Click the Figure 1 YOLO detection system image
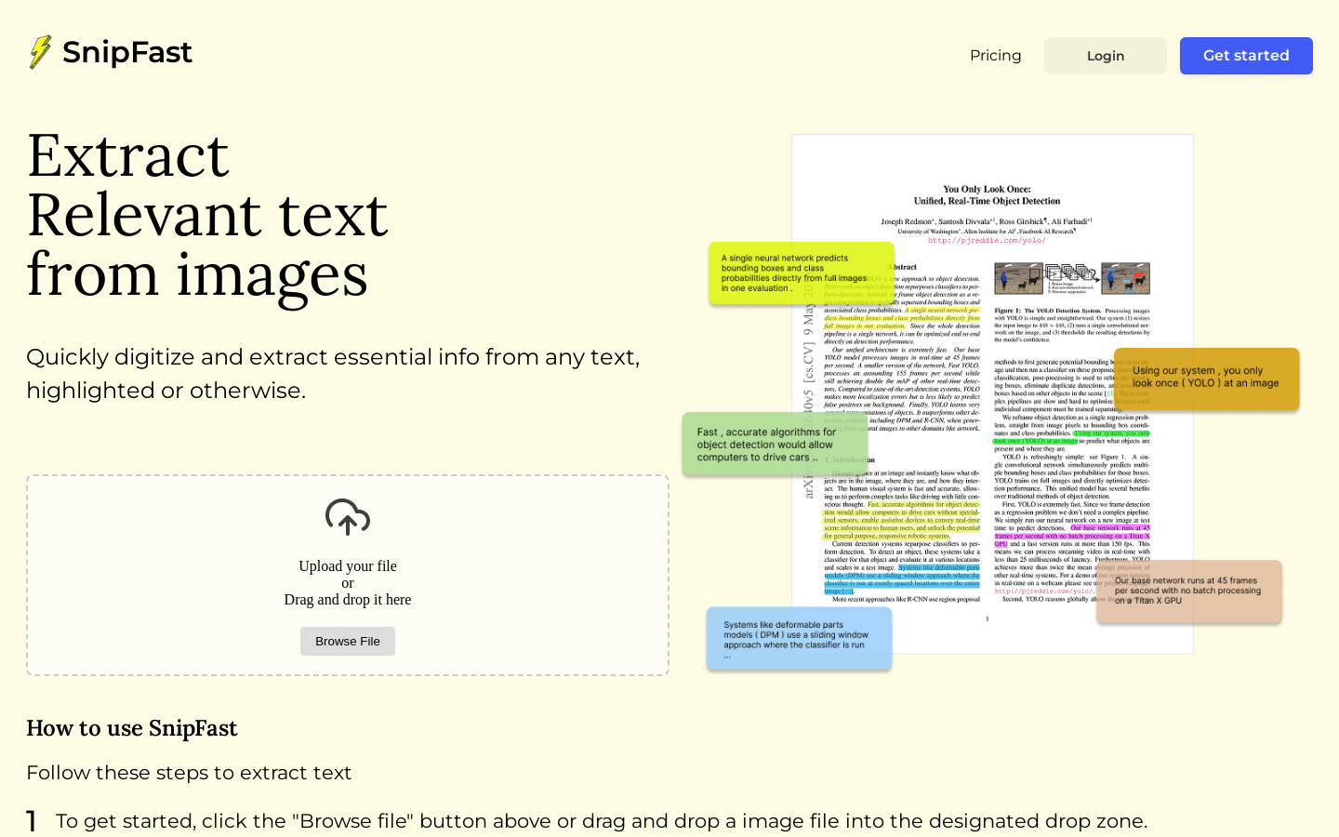The image size is (1339, 837). [x=1072, y=279]
